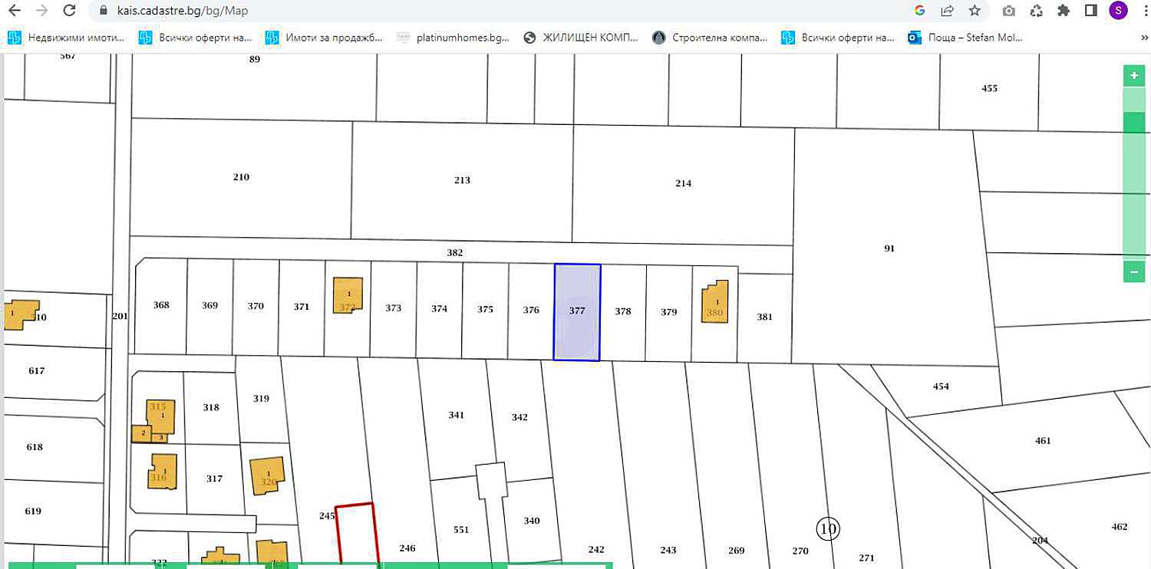The image size is (1151, 569).
Task: Select the building in parcel 380
Action: pyautogui.click(x=715, y=304)
